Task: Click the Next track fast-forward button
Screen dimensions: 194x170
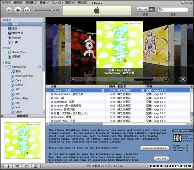Action: (x=27, y=10)
